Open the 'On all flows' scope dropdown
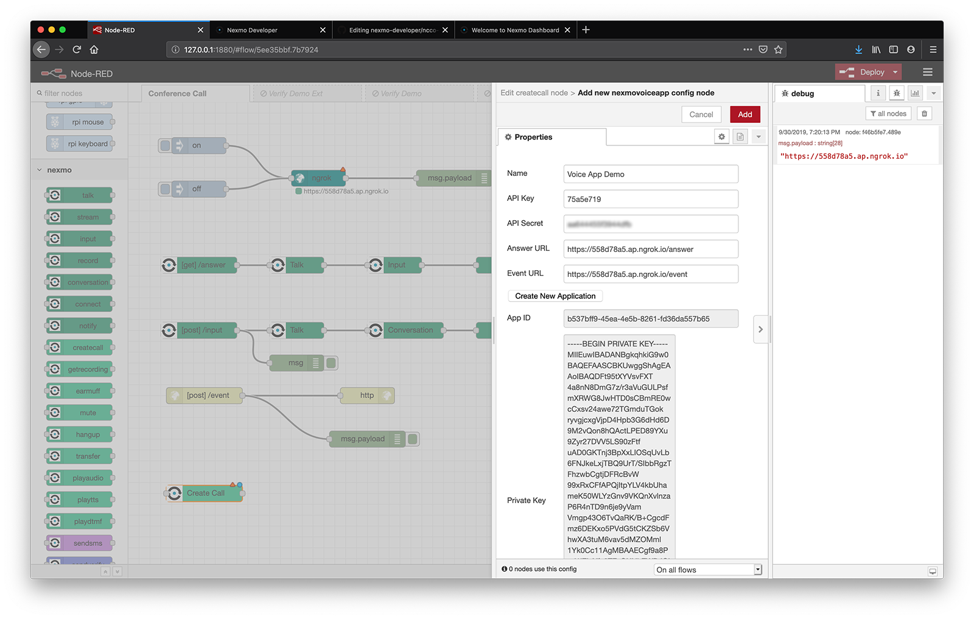974x619 pixels. tap(708, 570)
